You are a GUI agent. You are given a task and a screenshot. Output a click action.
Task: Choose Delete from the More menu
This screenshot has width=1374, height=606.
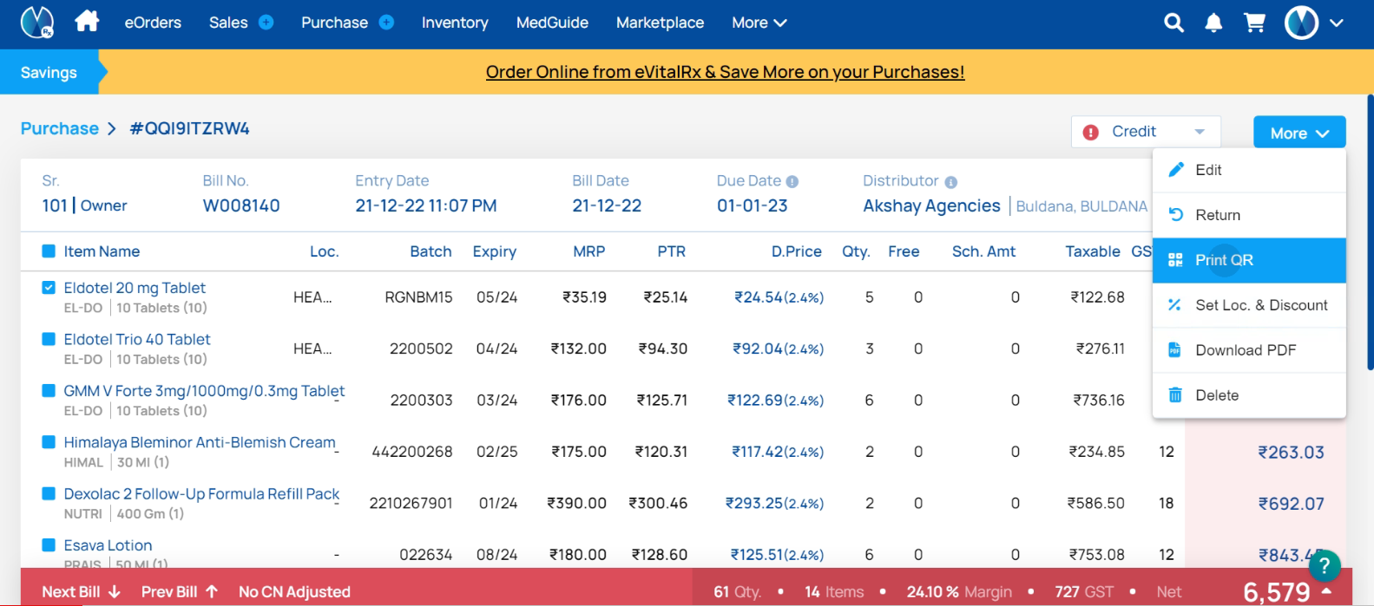coord(1249,395)
